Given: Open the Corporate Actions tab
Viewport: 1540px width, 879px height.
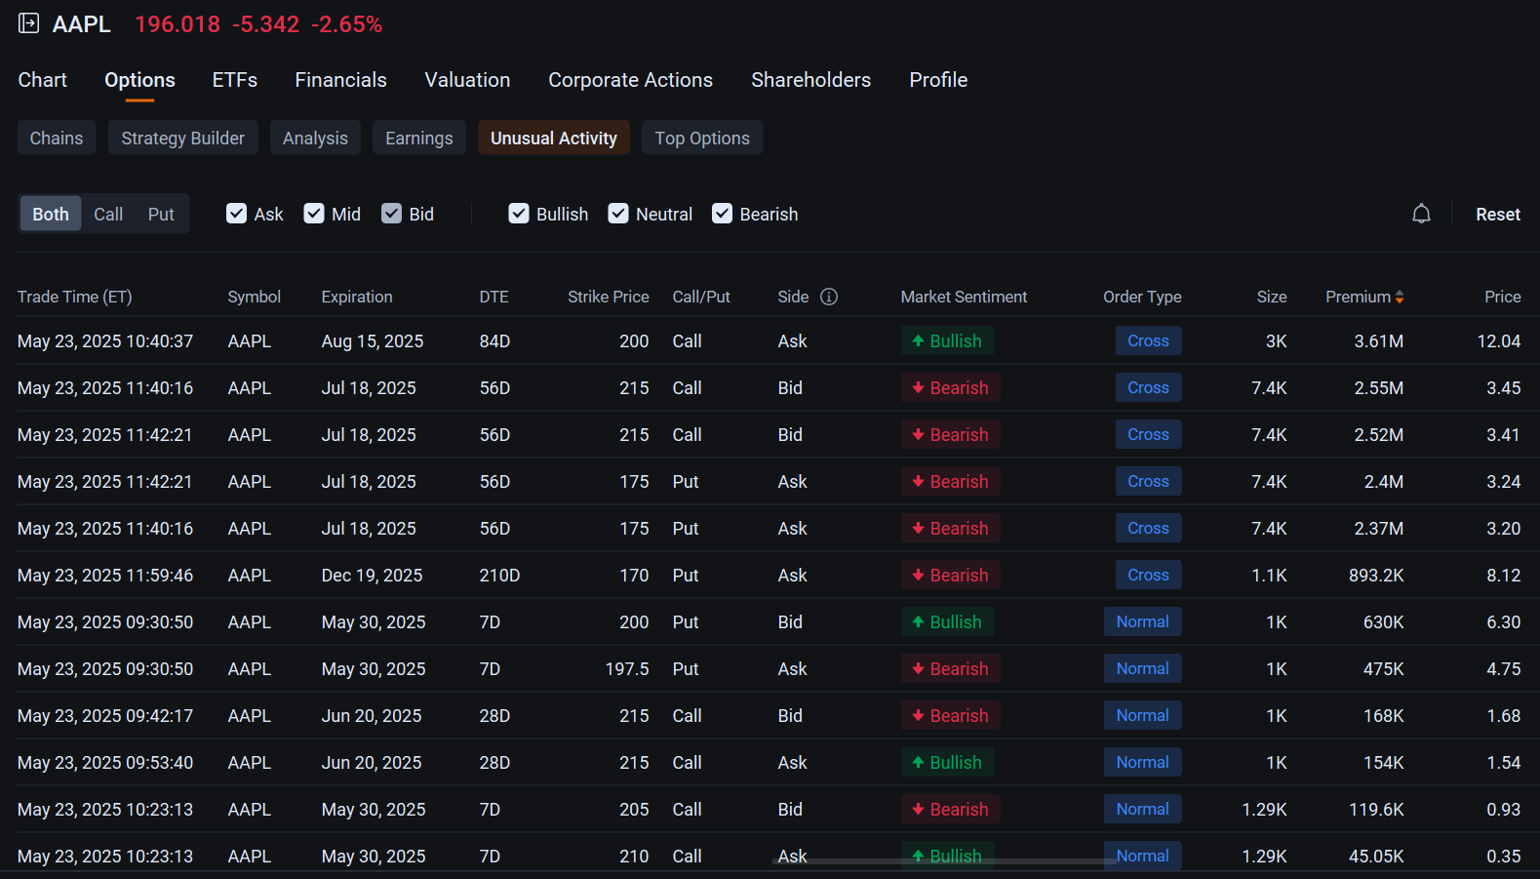Looking at the screenshot, I should point(630,80).
